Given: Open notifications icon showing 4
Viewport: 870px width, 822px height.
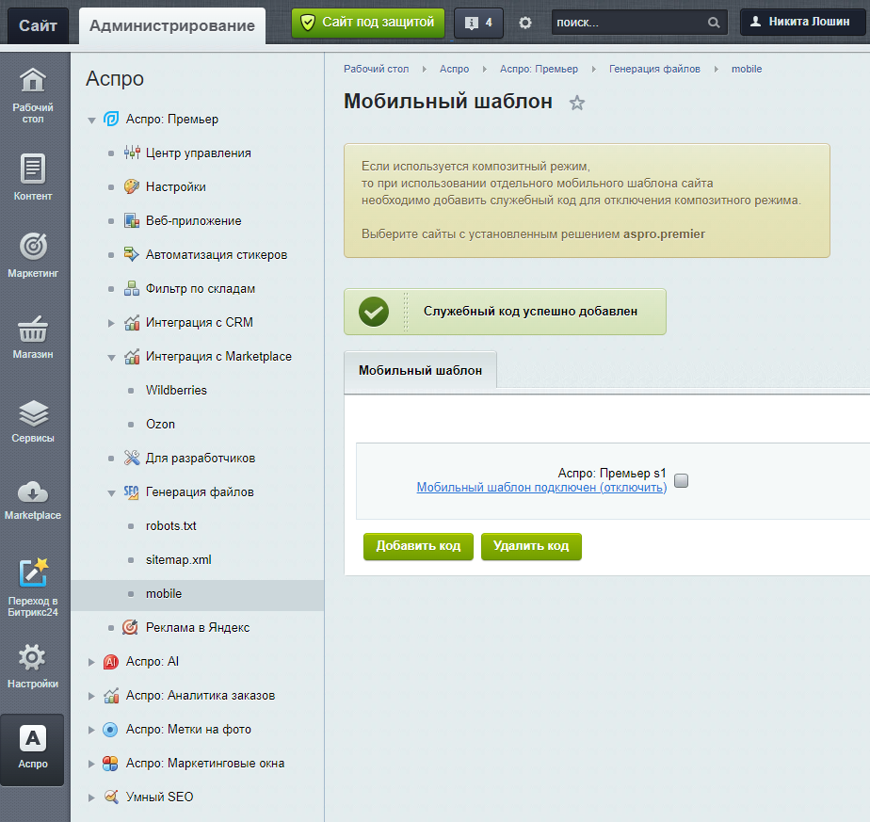Looking at the screenshot, I should pyautogui.click(x=478, y=23).
